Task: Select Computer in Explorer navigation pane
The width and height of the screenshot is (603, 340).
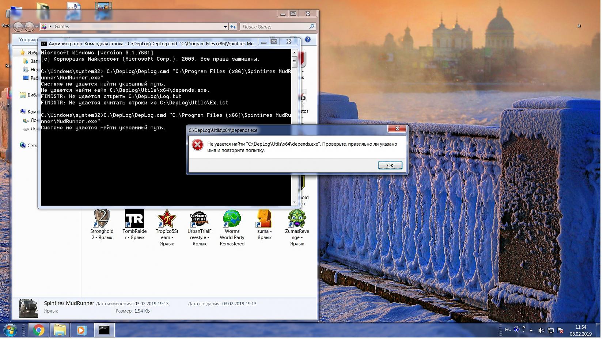Action: pyautogui.click(x=29, y=112)
